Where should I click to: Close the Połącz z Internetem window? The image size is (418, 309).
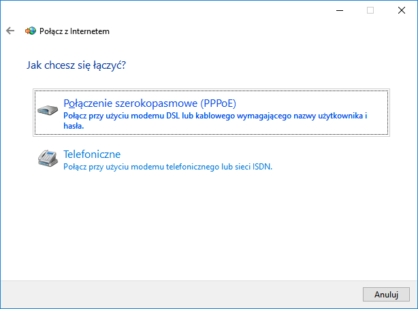coord(402,10)
